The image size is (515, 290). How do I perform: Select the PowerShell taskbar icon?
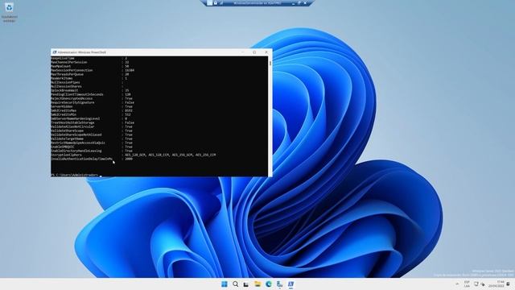[x=290, y=284]
